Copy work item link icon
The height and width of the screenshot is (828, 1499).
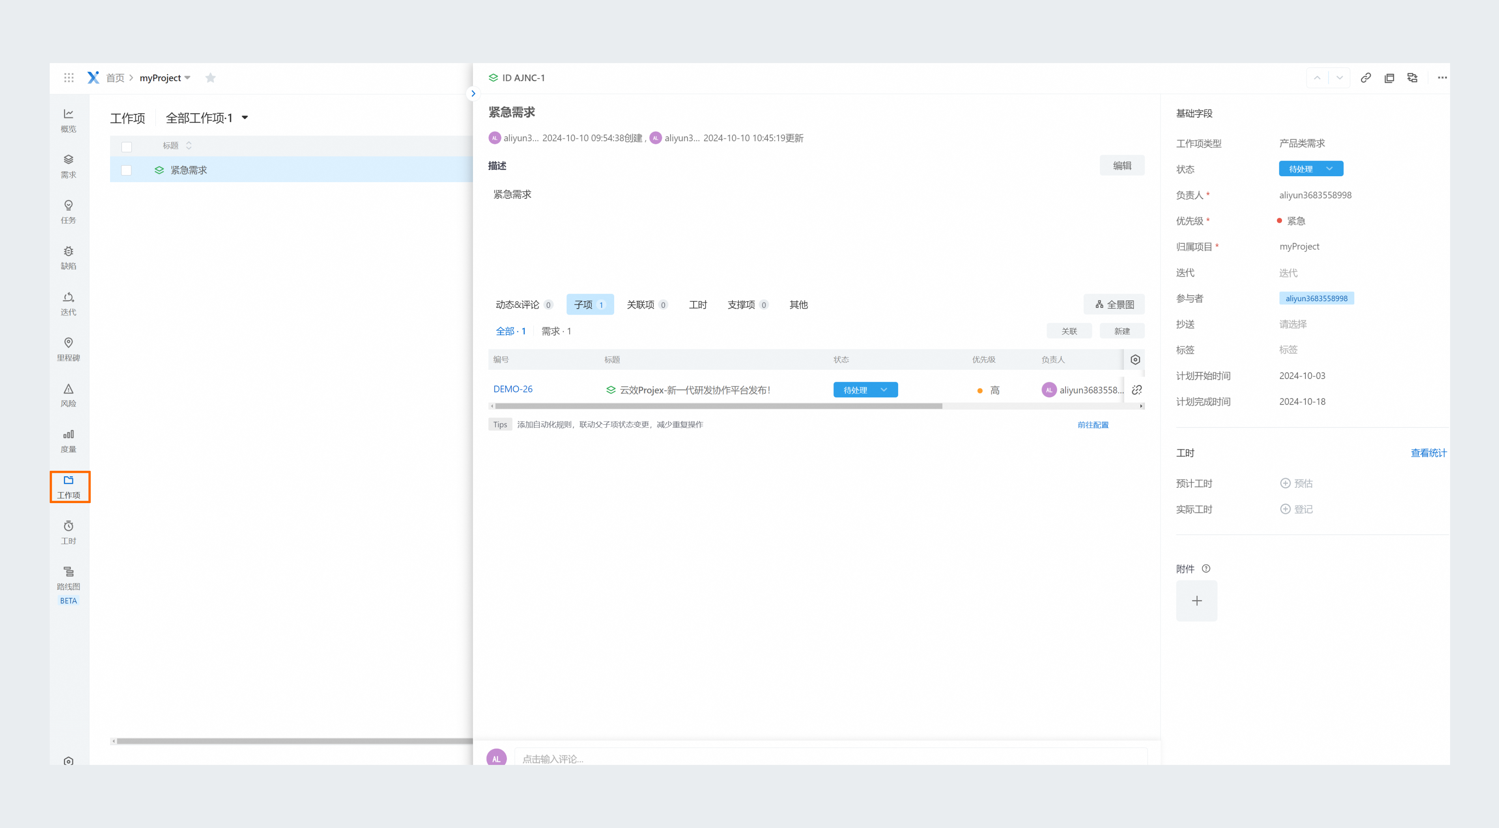pyautogui.click(x=1365, y=77)
